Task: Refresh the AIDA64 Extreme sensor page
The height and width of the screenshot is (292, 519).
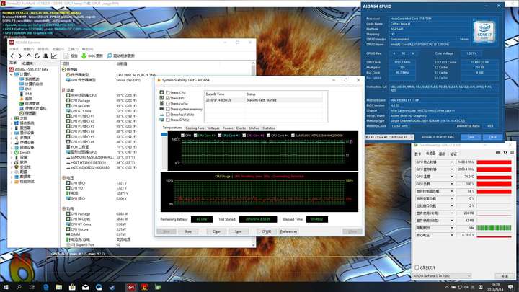Action: [37, 56]
